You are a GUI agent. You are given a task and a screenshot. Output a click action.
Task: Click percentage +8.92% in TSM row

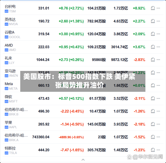(x=139, y=8)
